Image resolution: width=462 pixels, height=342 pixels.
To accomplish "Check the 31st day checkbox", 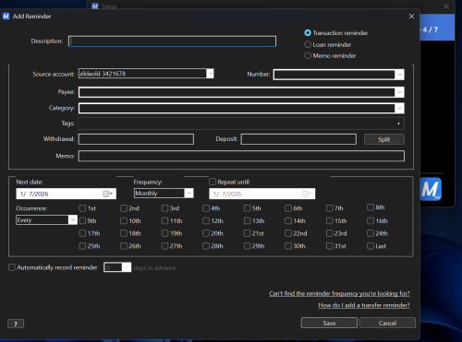I will click(x=330, y=246).
